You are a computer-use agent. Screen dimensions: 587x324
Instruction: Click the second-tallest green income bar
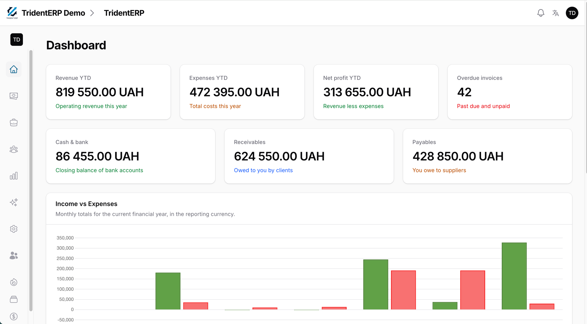coord(376,285)
